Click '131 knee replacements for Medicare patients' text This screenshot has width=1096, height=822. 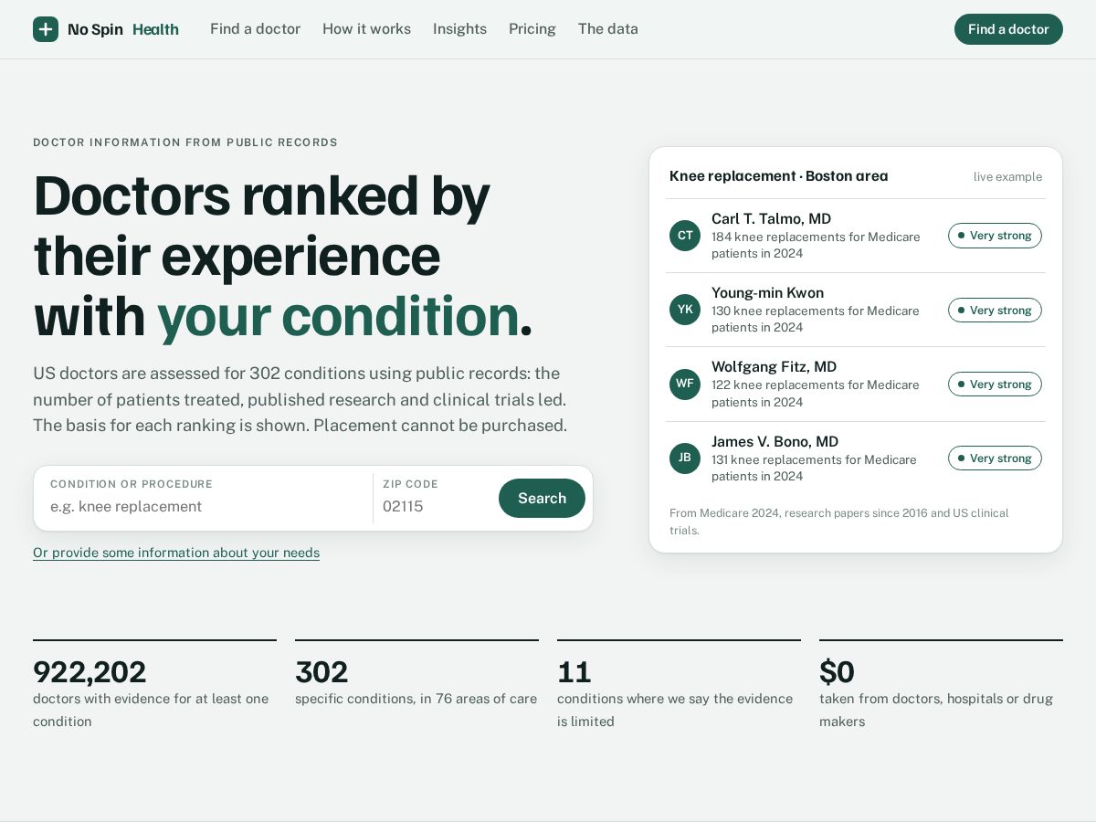tap(814, 468)
